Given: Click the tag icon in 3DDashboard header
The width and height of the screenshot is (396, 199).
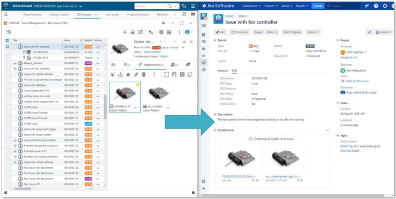Looking at the screenshot, I should [184, 6].
